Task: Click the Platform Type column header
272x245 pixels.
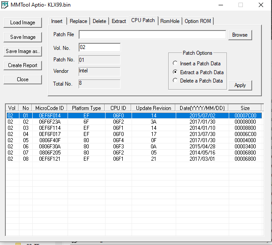Action: [86, 108]
